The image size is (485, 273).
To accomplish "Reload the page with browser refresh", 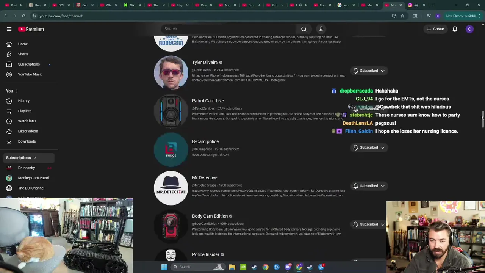I will click(23, 16).
